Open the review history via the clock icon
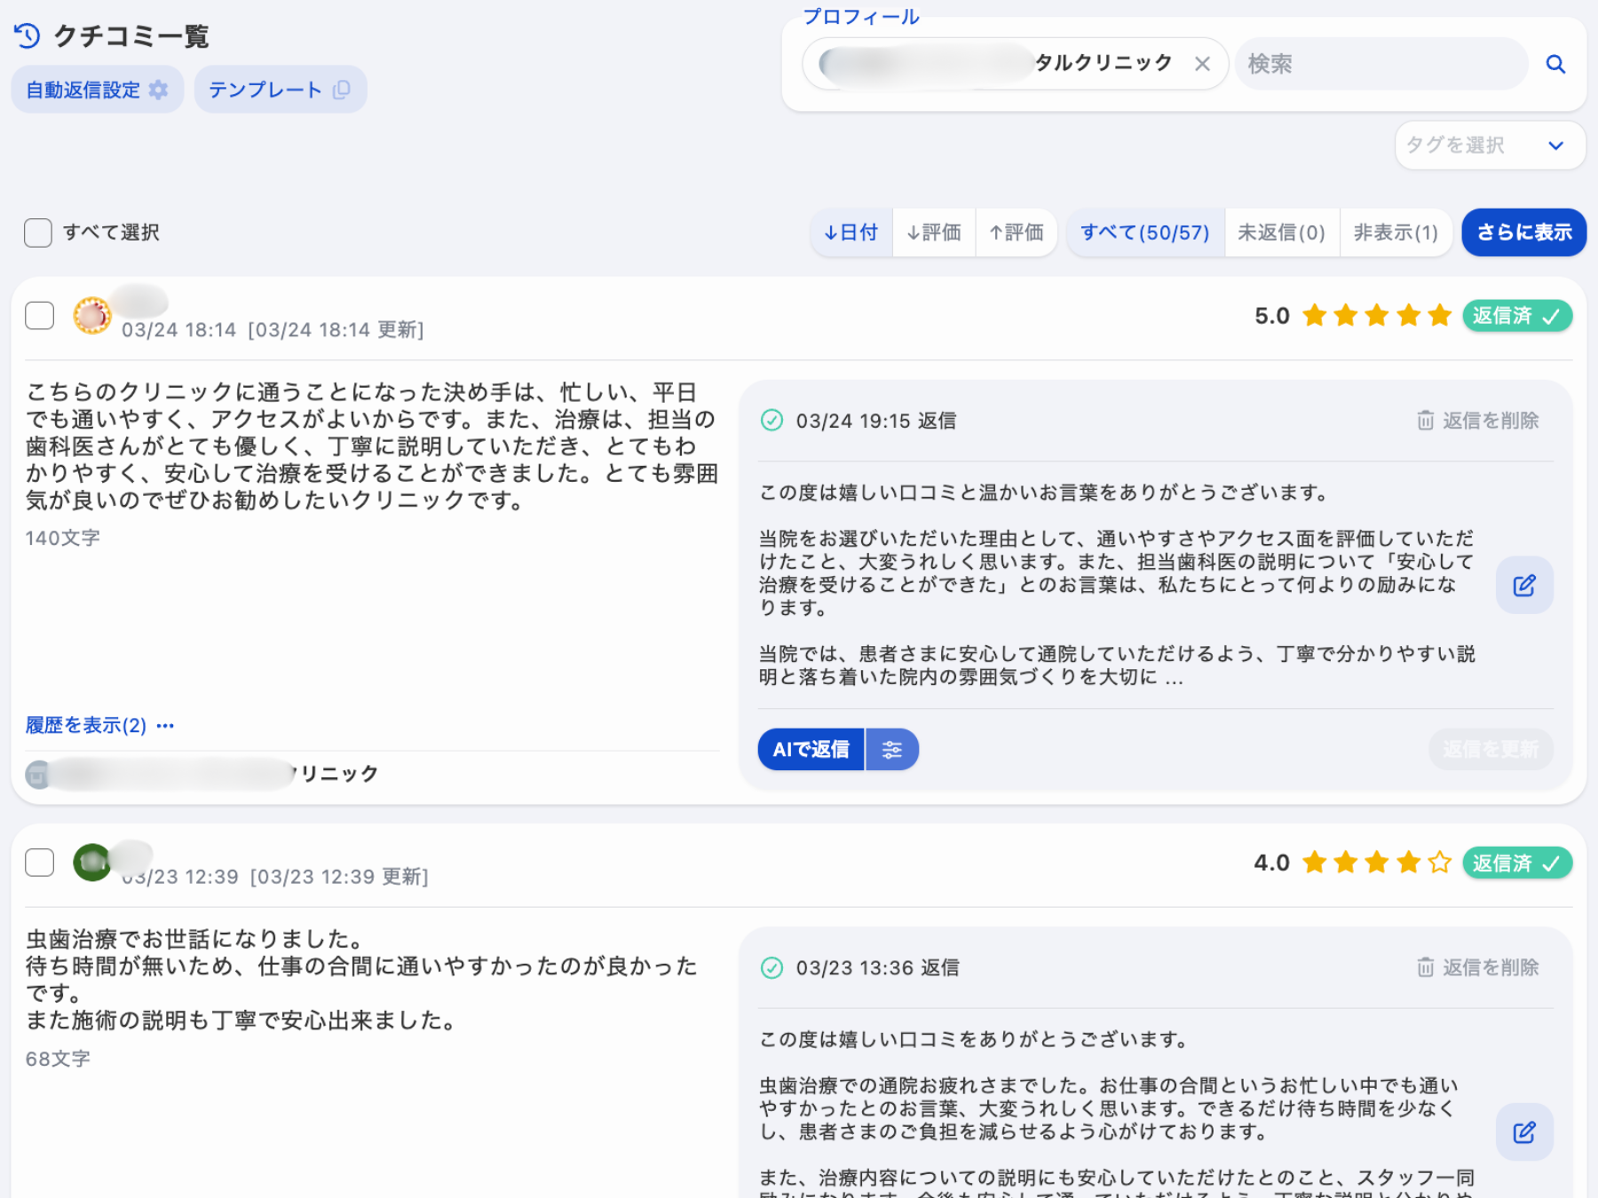Screen dimensions: 1598x1198 [x=28, y=36]
